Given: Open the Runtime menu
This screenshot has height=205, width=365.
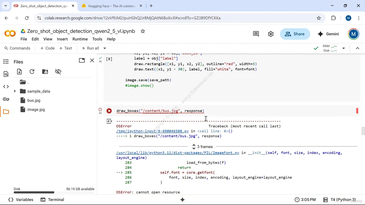Looking at the screenshot, I should coord(80,39).
